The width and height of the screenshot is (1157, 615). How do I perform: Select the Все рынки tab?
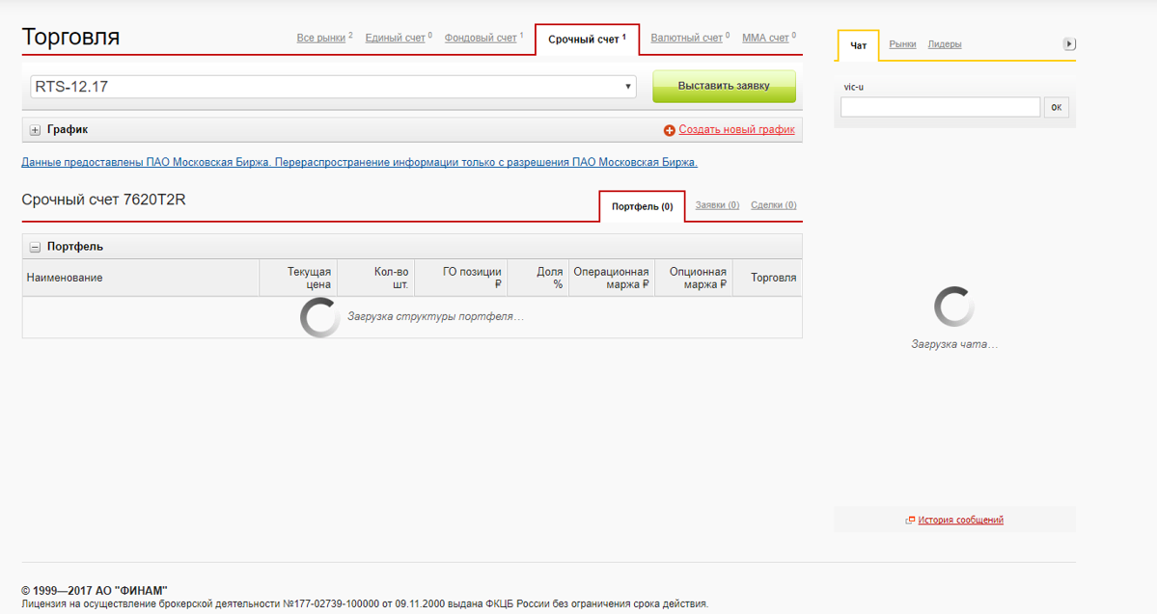(x=320, y=37)
